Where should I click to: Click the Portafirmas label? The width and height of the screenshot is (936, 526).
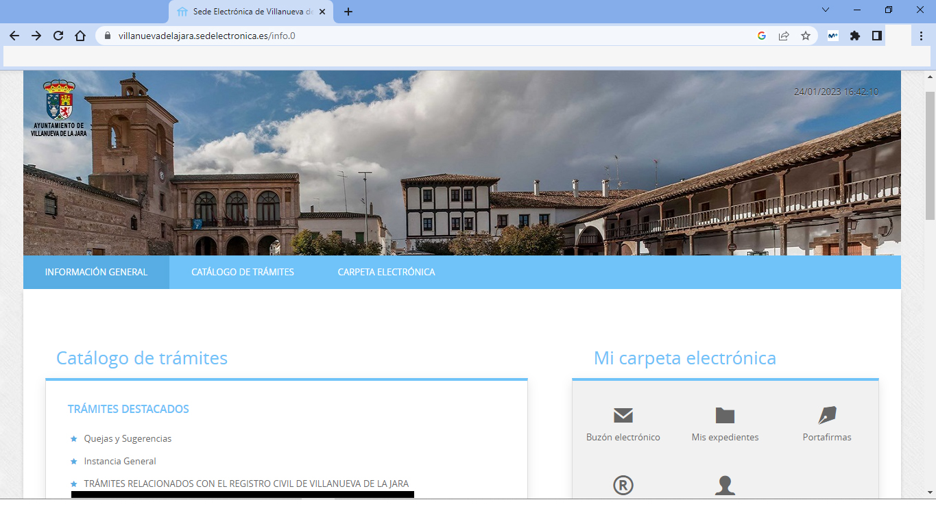[x=827, y=437]
